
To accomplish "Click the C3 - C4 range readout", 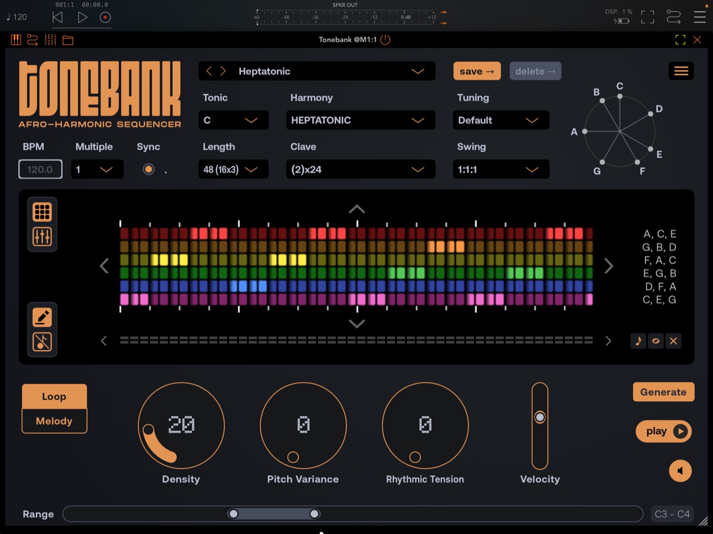I will coord(672,514).
